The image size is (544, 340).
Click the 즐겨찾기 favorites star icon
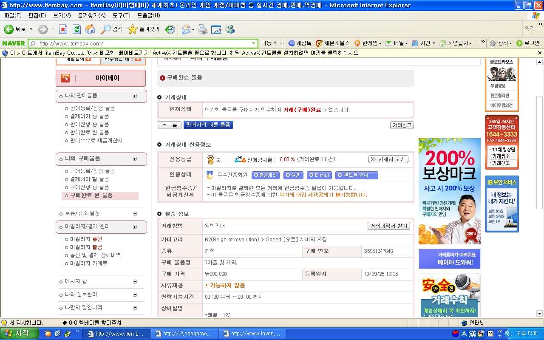133,29
